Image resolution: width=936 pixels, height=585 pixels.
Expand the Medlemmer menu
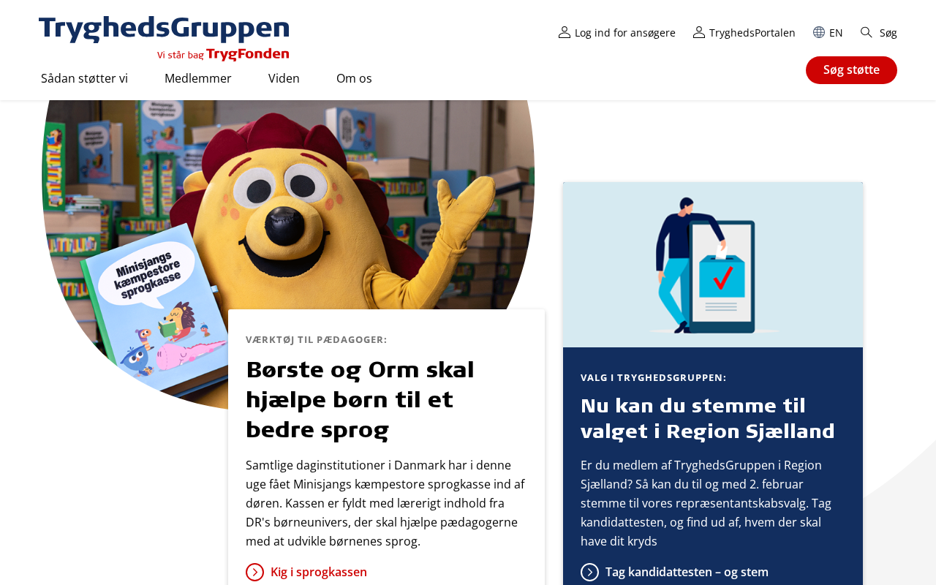[198, 78]
